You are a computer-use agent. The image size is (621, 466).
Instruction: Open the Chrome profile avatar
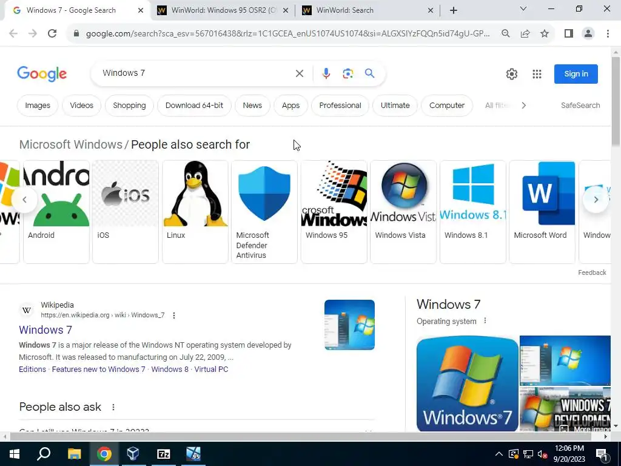point(588,33)
